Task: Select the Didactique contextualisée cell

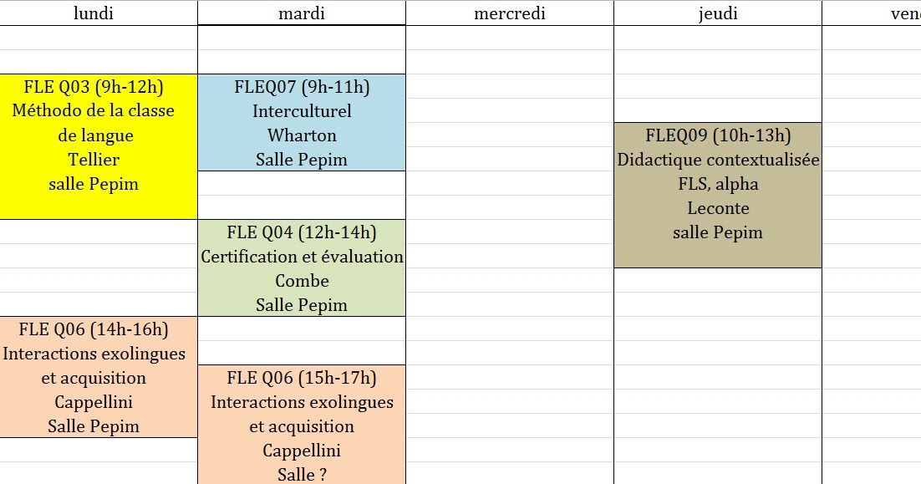Action: pyautogui.click(x=717, y=159)
